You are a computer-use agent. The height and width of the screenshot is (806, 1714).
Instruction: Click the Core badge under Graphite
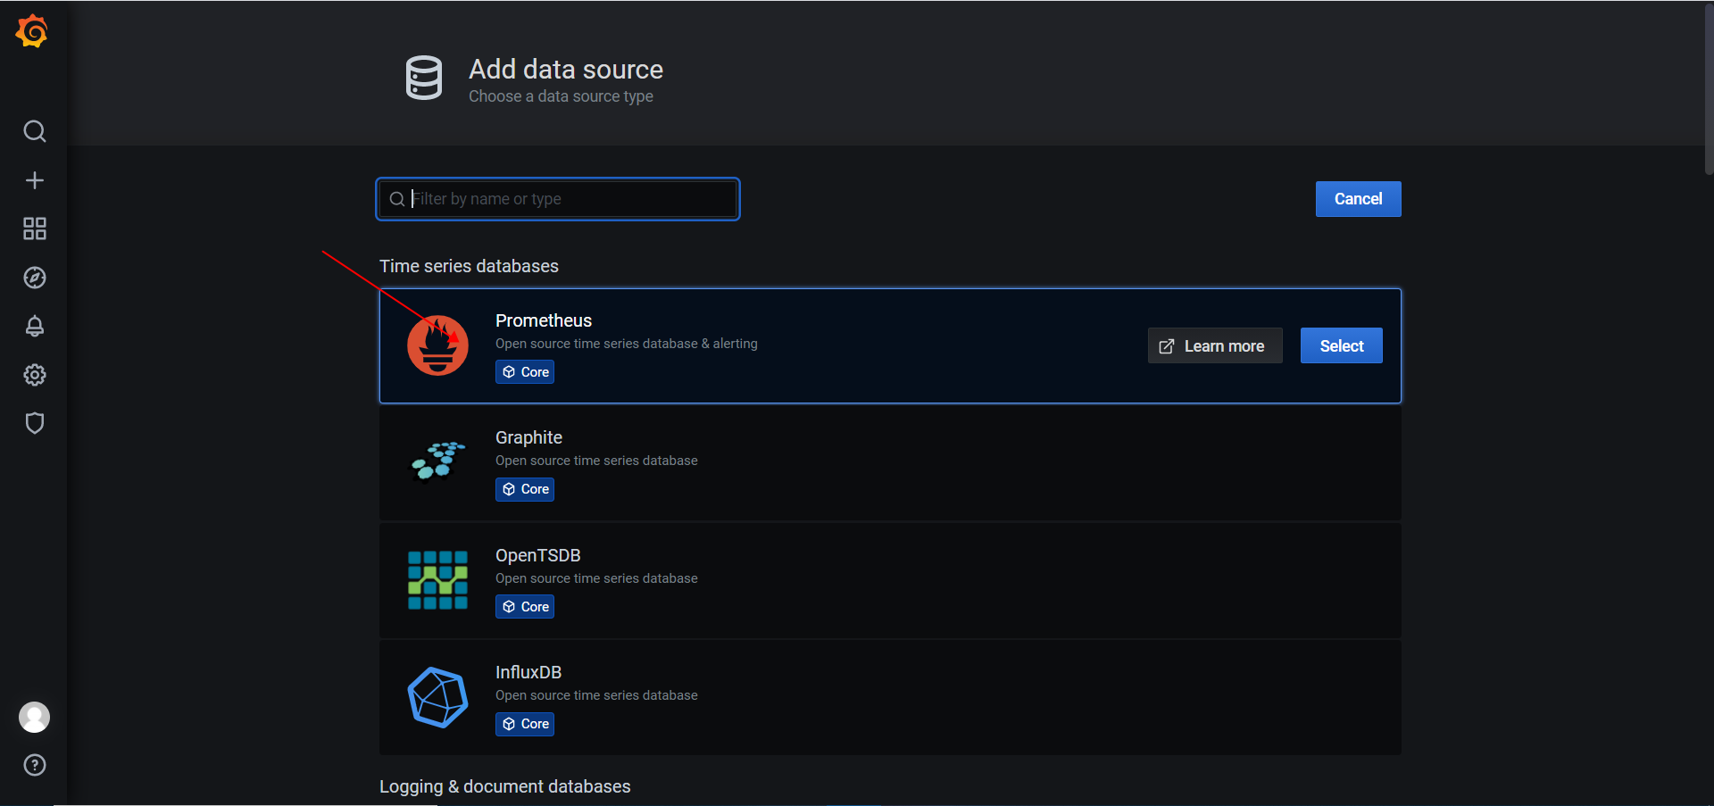coord(525,489)
